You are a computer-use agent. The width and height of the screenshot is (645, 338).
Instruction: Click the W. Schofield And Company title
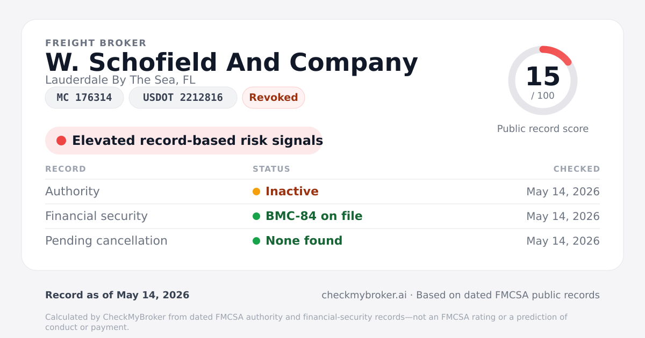[x=232, y=62]
